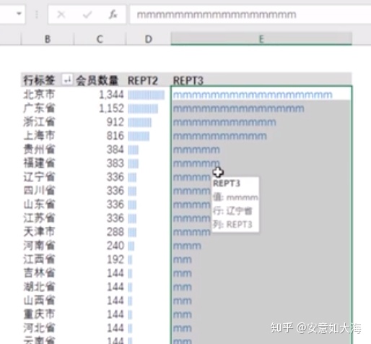
Task: Select column D header
Action: [149, 39]
